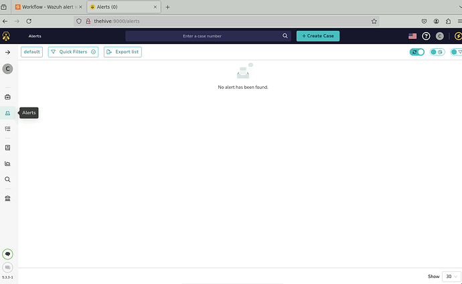Click the Export list button
Image resolution: width=462 pixels, height=284 pixels.
pos(123,51)
